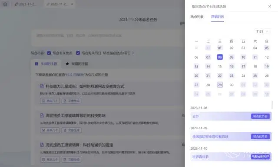Switch to the 热点列表 tab
The height and width of the screenshot is (167, 278).
197,16
